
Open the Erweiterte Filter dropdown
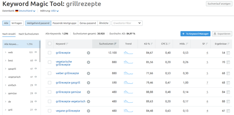click(127, 23)
